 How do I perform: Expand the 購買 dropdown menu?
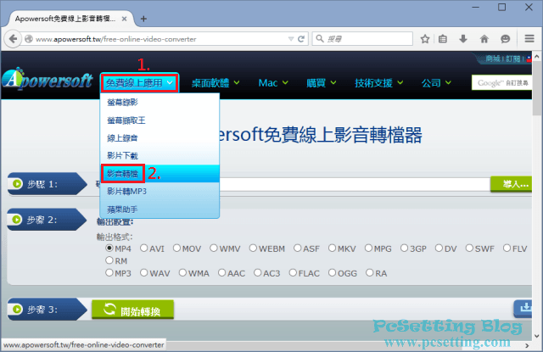[322, 83]
